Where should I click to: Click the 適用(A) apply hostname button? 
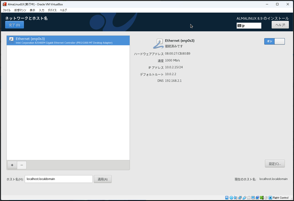pyautogui.click(x=103, y=179)
